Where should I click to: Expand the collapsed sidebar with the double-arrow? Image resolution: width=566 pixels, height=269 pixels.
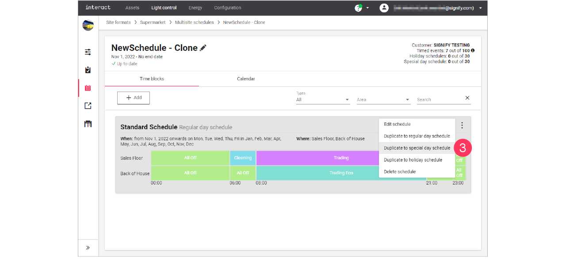(x=88, y=248)
